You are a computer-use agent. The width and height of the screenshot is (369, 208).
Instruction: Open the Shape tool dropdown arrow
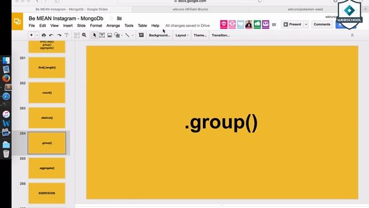coord(122,35)
